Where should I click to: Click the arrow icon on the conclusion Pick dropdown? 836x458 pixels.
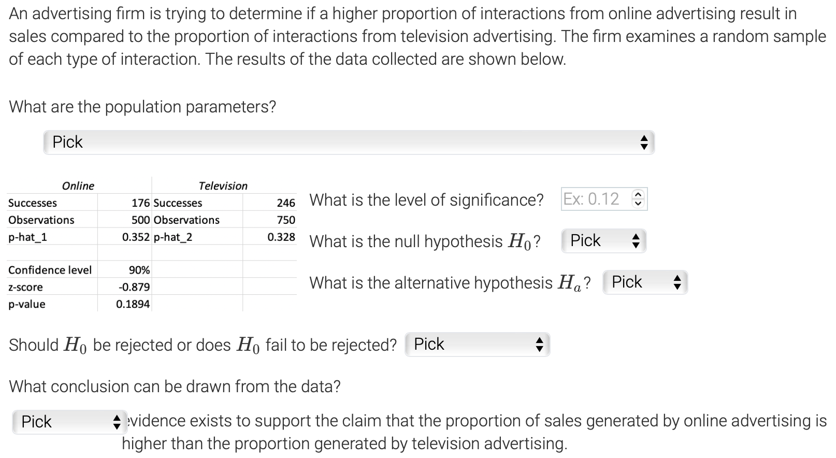click(x=116, y=421)
